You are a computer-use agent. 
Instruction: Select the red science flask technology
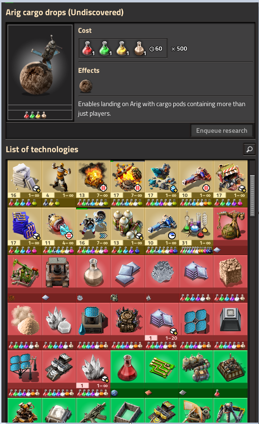coord(128,374)
